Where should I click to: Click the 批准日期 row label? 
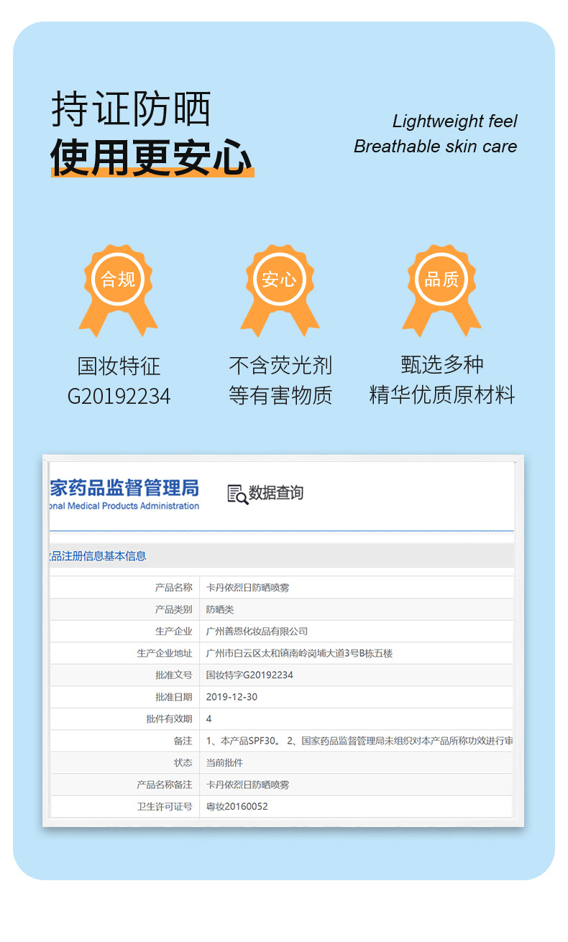[173, 697]
